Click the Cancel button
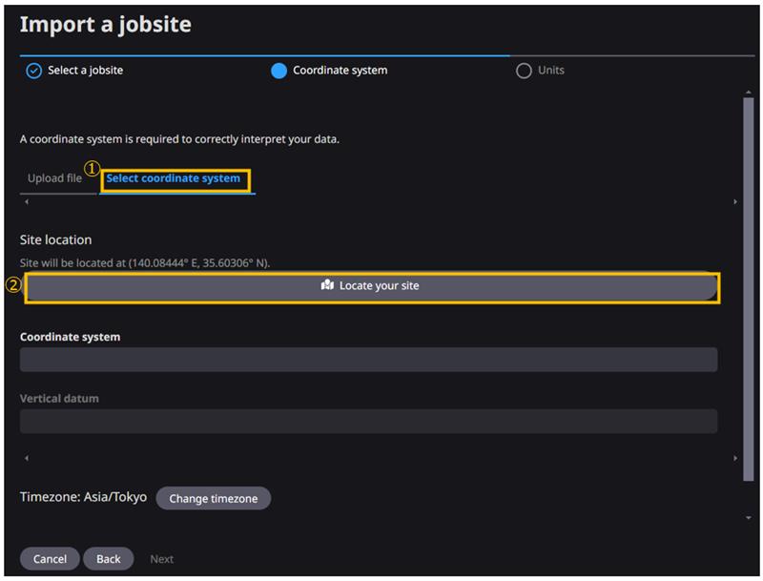This screenshot has width=763, height=581. [50, 559]
